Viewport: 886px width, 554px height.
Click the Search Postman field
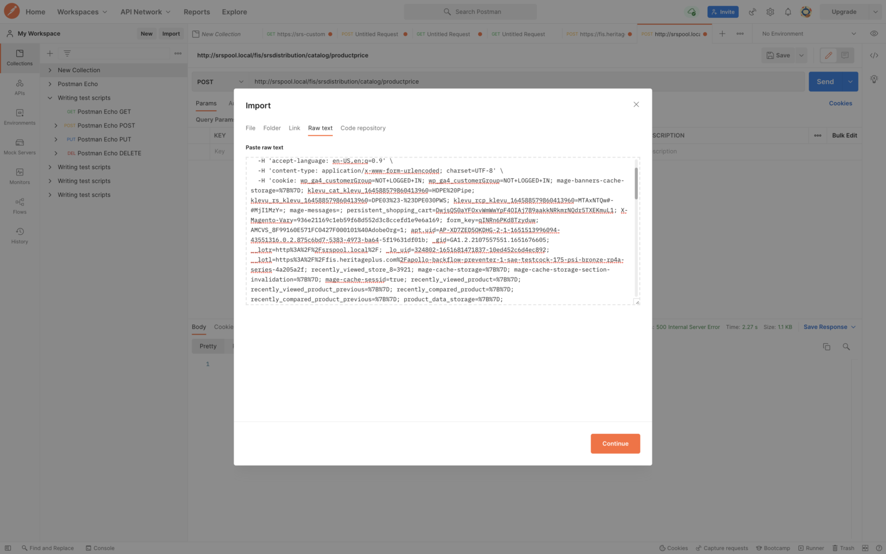(470, 12)
